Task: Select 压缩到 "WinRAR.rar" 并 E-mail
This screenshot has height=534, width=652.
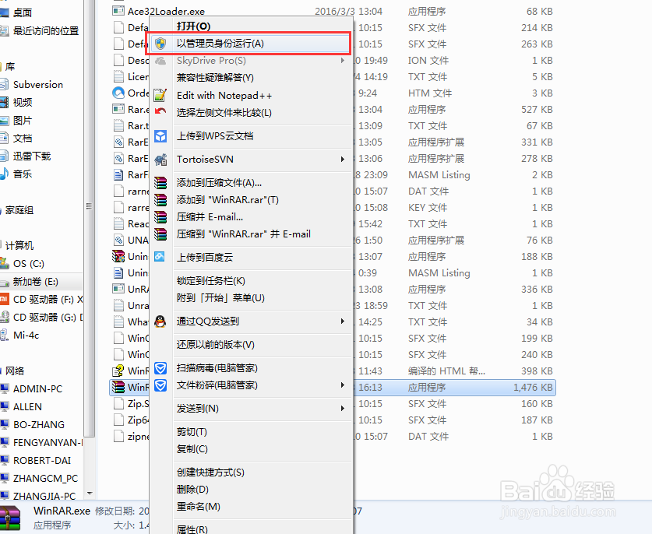Action: coord(244,234)
